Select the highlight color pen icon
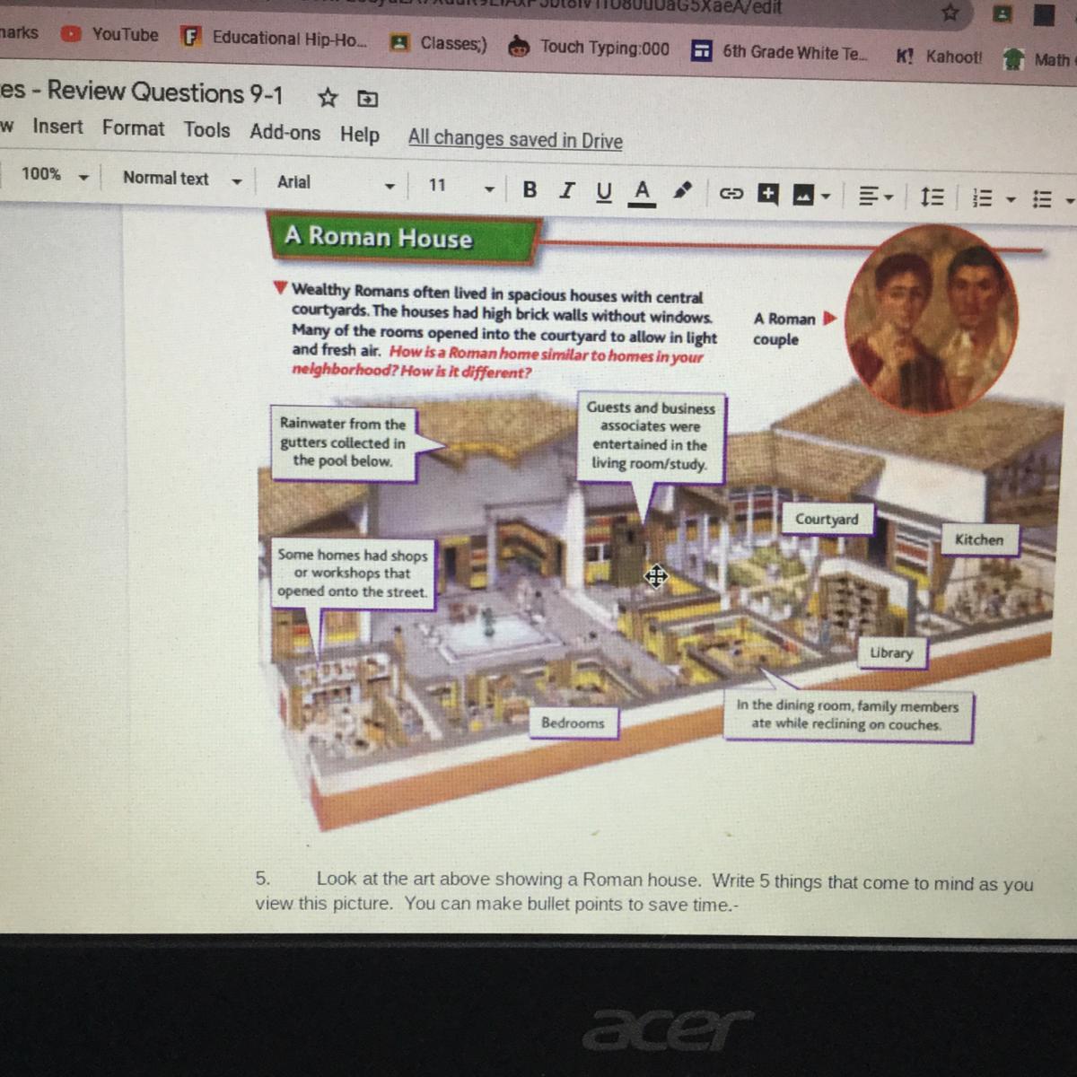 (683, 191)
